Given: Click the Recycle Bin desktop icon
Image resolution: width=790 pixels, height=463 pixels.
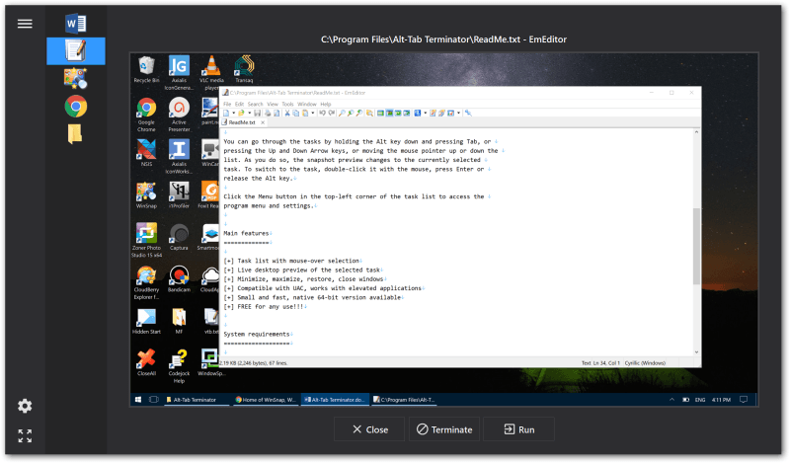Looking at the screenshot, I should point(146,69).
